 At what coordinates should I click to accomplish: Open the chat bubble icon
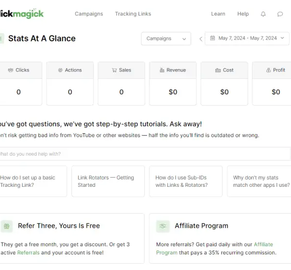tap(280, 14)
